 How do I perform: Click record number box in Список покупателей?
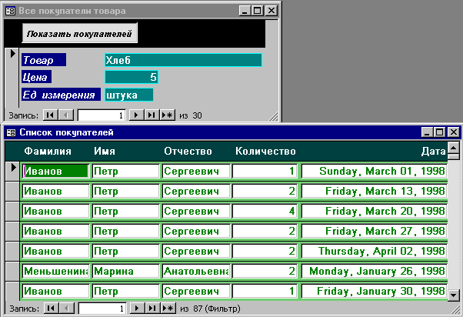[x=102, y=309]
